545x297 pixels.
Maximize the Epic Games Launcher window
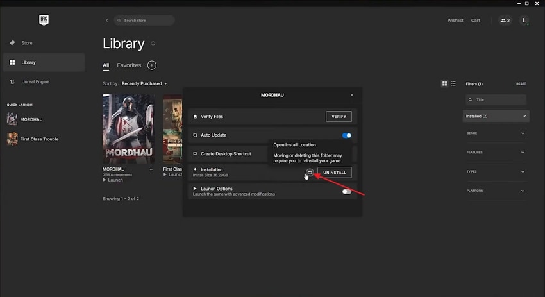(527, 3)
